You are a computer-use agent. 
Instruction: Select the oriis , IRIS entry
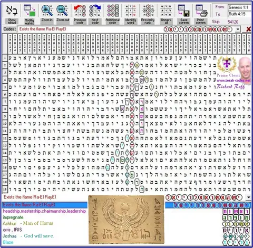click(12, 230)
